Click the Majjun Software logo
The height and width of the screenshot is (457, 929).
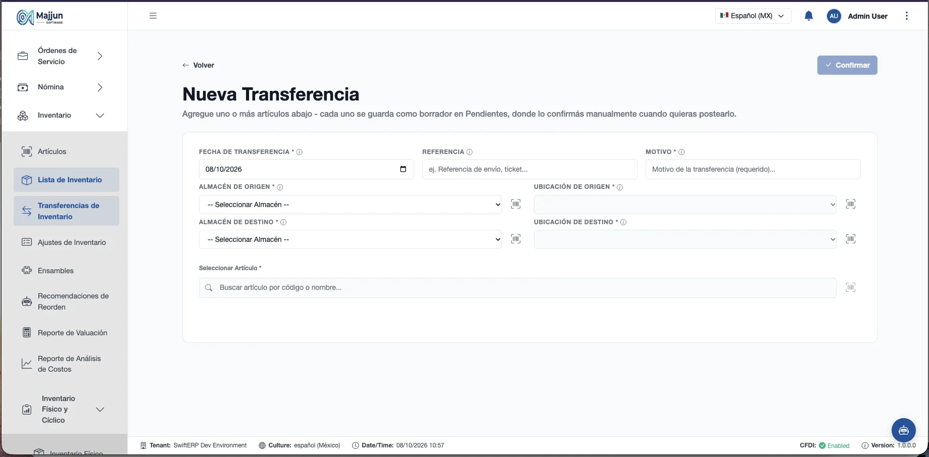(40, 17)
